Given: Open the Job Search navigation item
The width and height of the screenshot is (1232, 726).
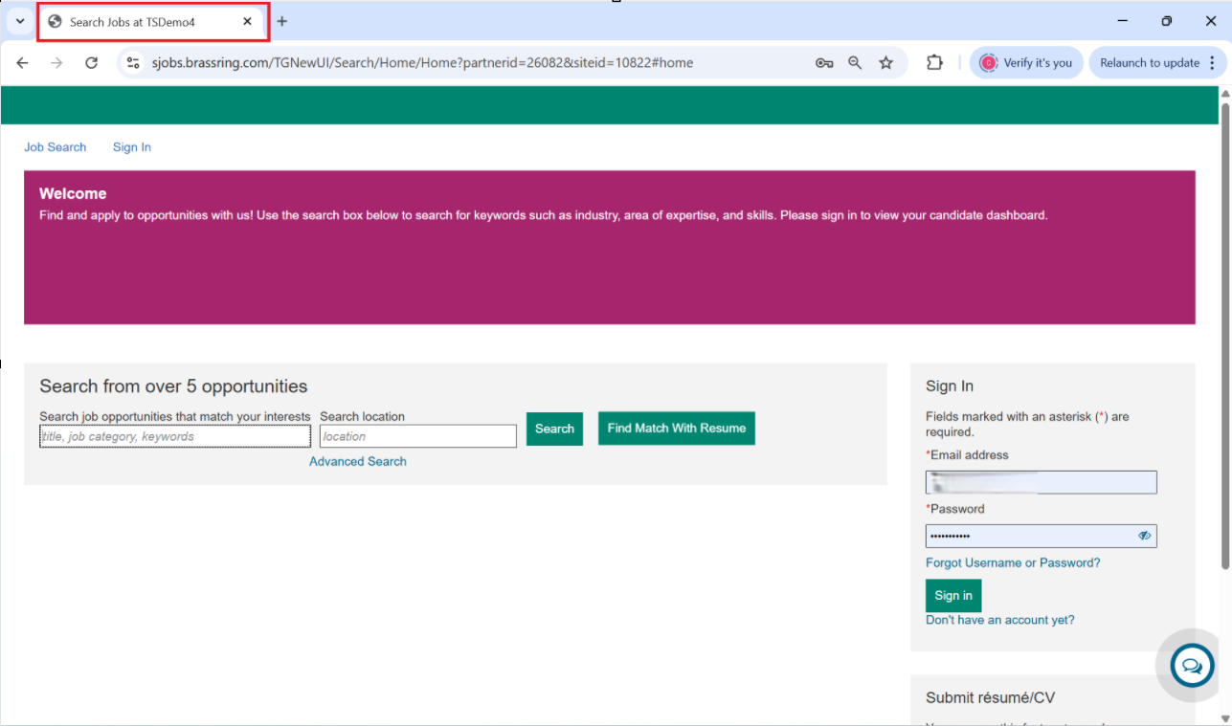Looking at the screenshot, I should 56,147.
